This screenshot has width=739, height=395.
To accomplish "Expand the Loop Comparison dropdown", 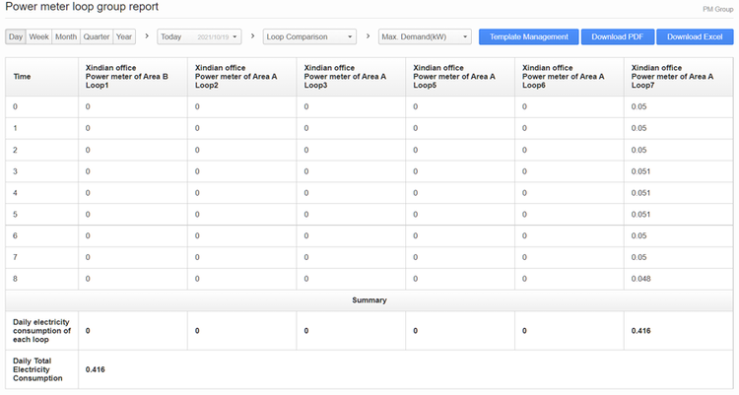I will point(310,37).
